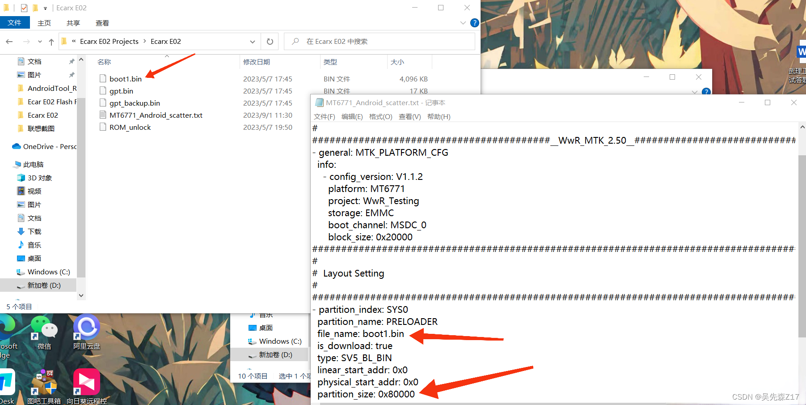Open 3D 对象 folder

pos(39,178)
